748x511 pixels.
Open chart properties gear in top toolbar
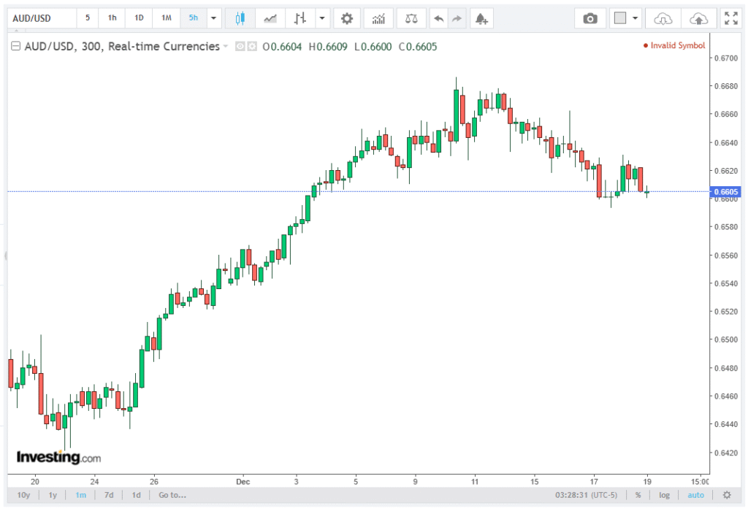tap(346, 18)
